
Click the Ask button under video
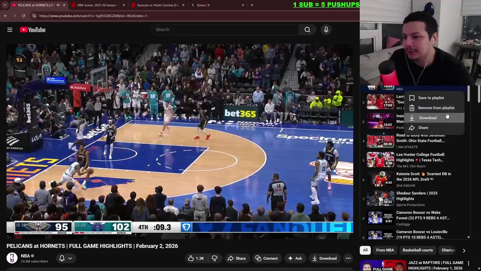click(295, 258)
